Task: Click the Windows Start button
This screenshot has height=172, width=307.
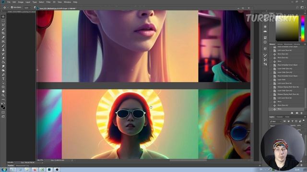Action: tap(4, 170)
